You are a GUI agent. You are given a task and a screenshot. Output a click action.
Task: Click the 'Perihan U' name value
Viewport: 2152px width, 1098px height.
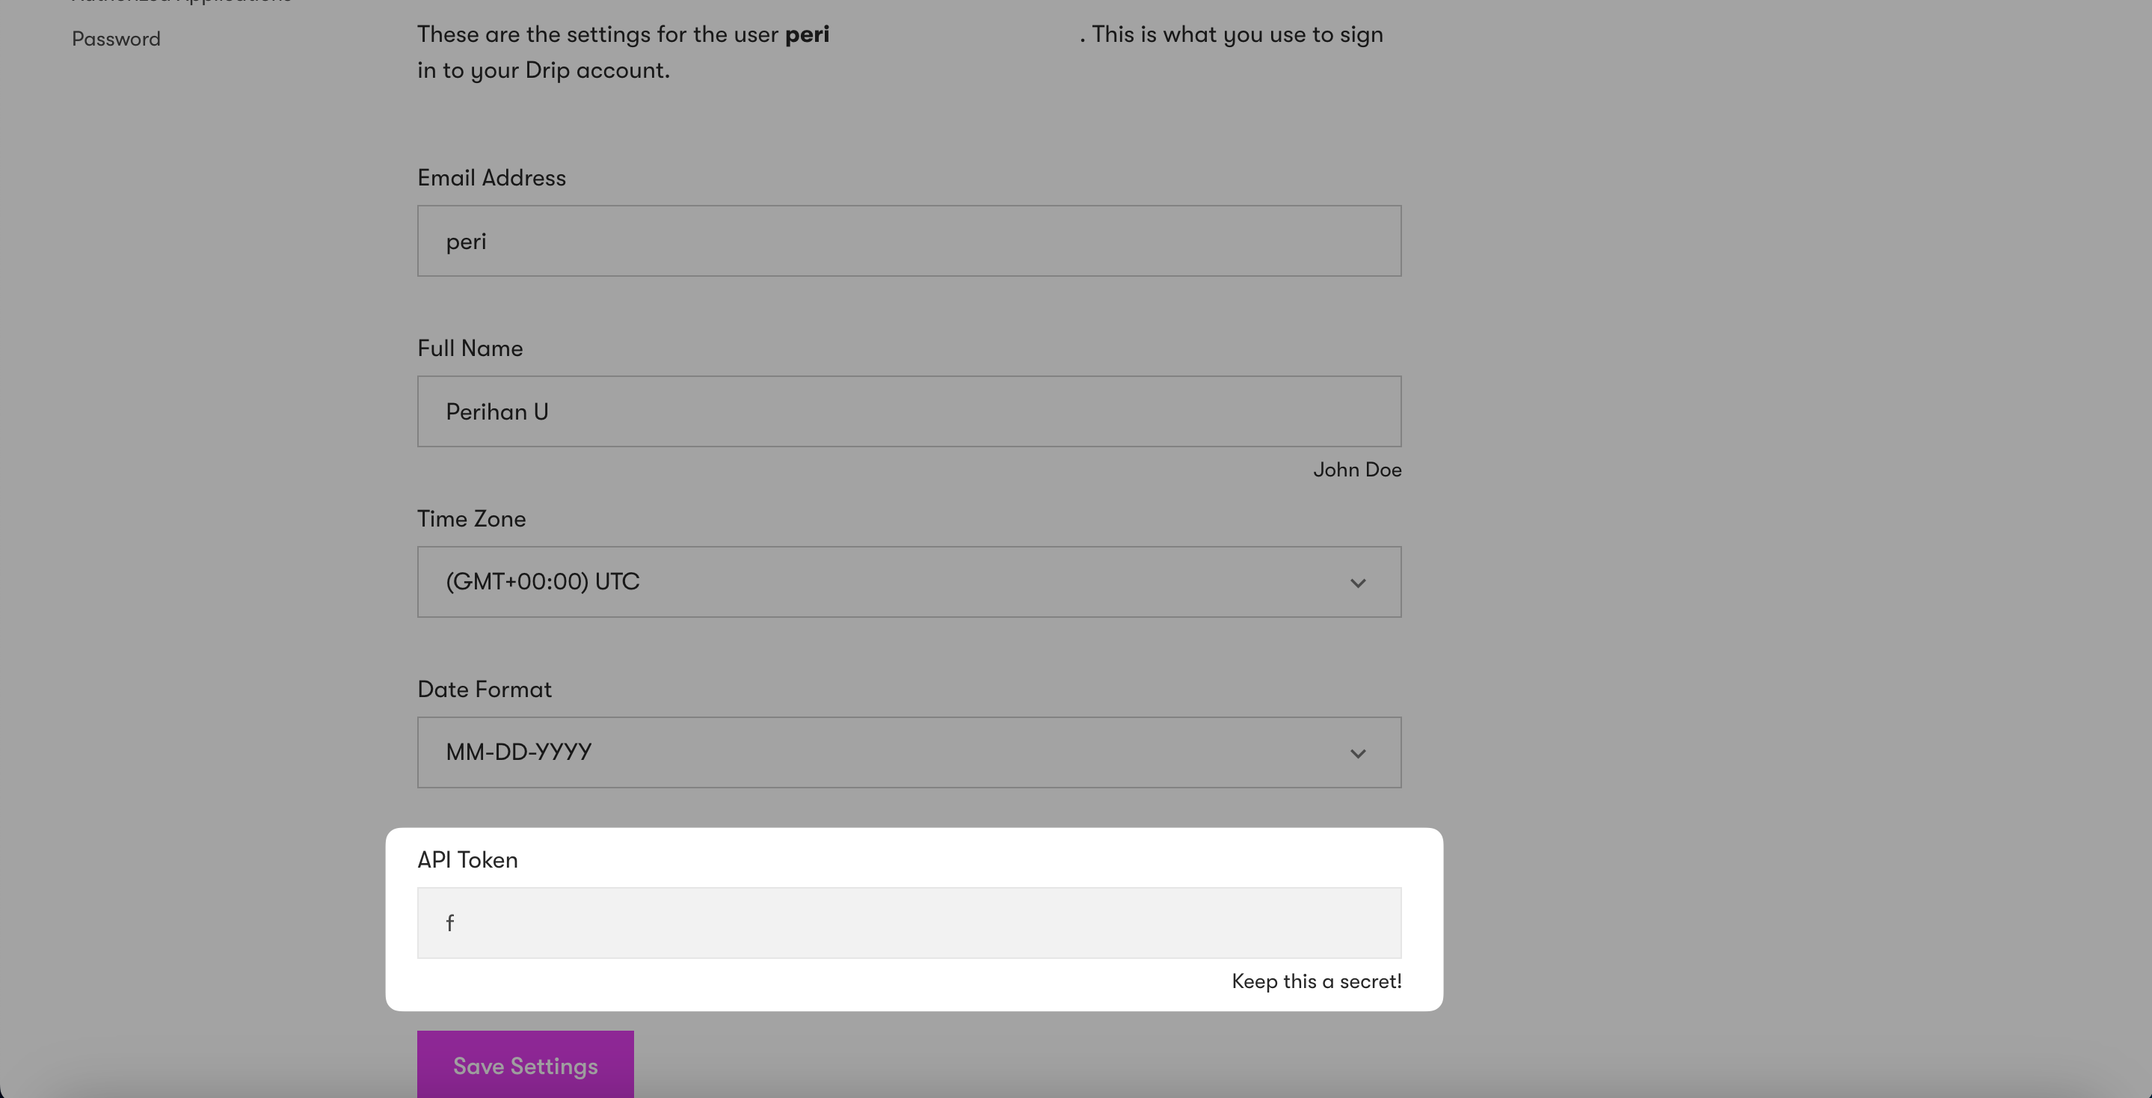pyautogui.click(x=497, y=411)
